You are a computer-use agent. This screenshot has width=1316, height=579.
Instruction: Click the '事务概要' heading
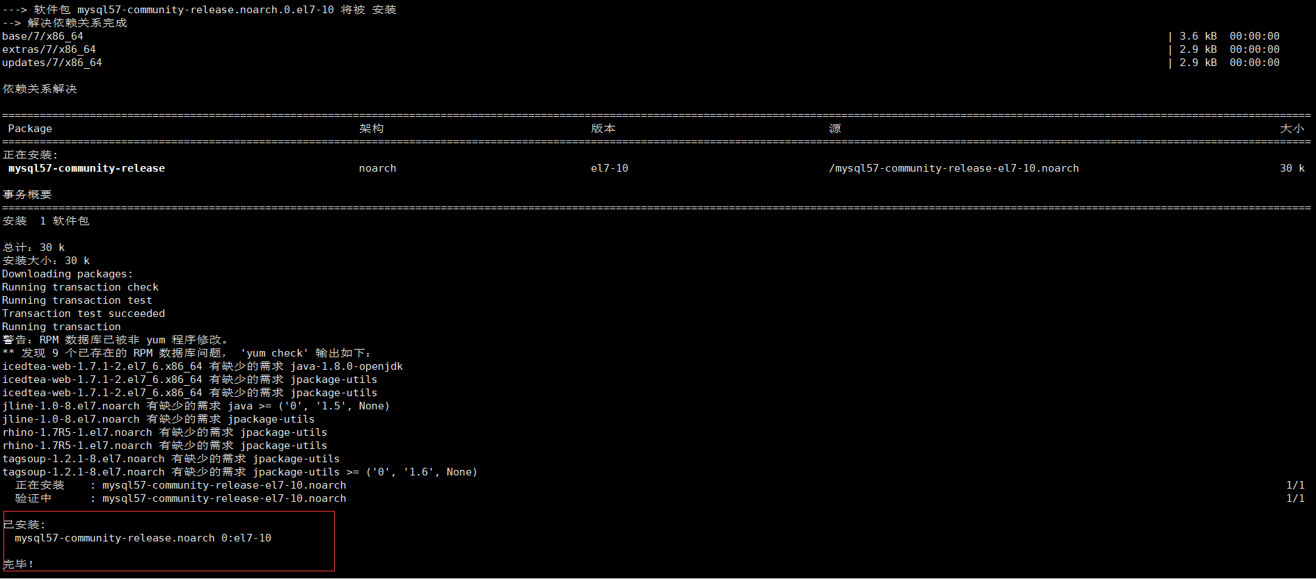click(27, 195)
